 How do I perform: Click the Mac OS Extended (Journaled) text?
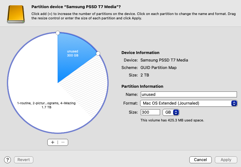171,103
